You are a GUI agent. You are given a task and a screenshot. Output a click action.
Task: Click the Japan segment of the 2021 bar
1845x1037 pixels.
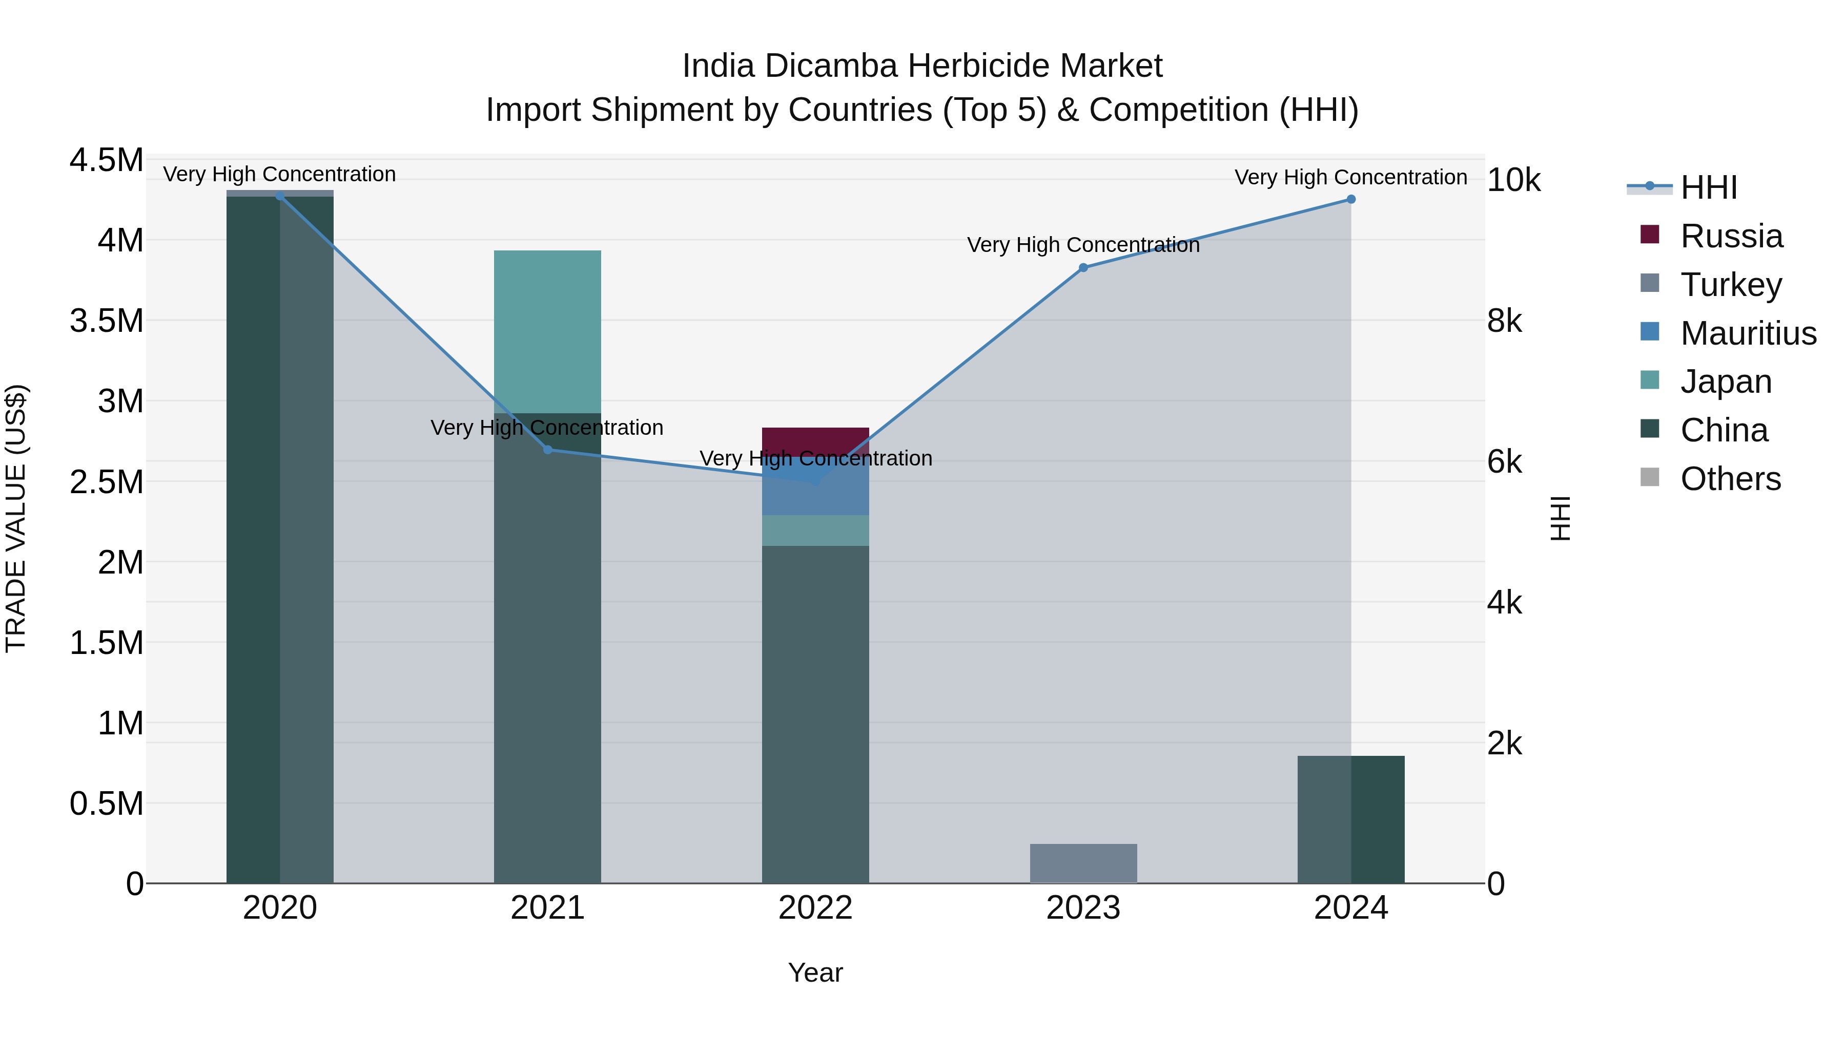[548, 332]
